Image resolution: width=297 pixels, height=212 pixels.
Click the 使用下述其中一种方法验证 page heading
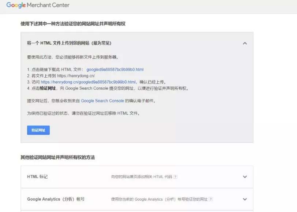click(73, 24)
